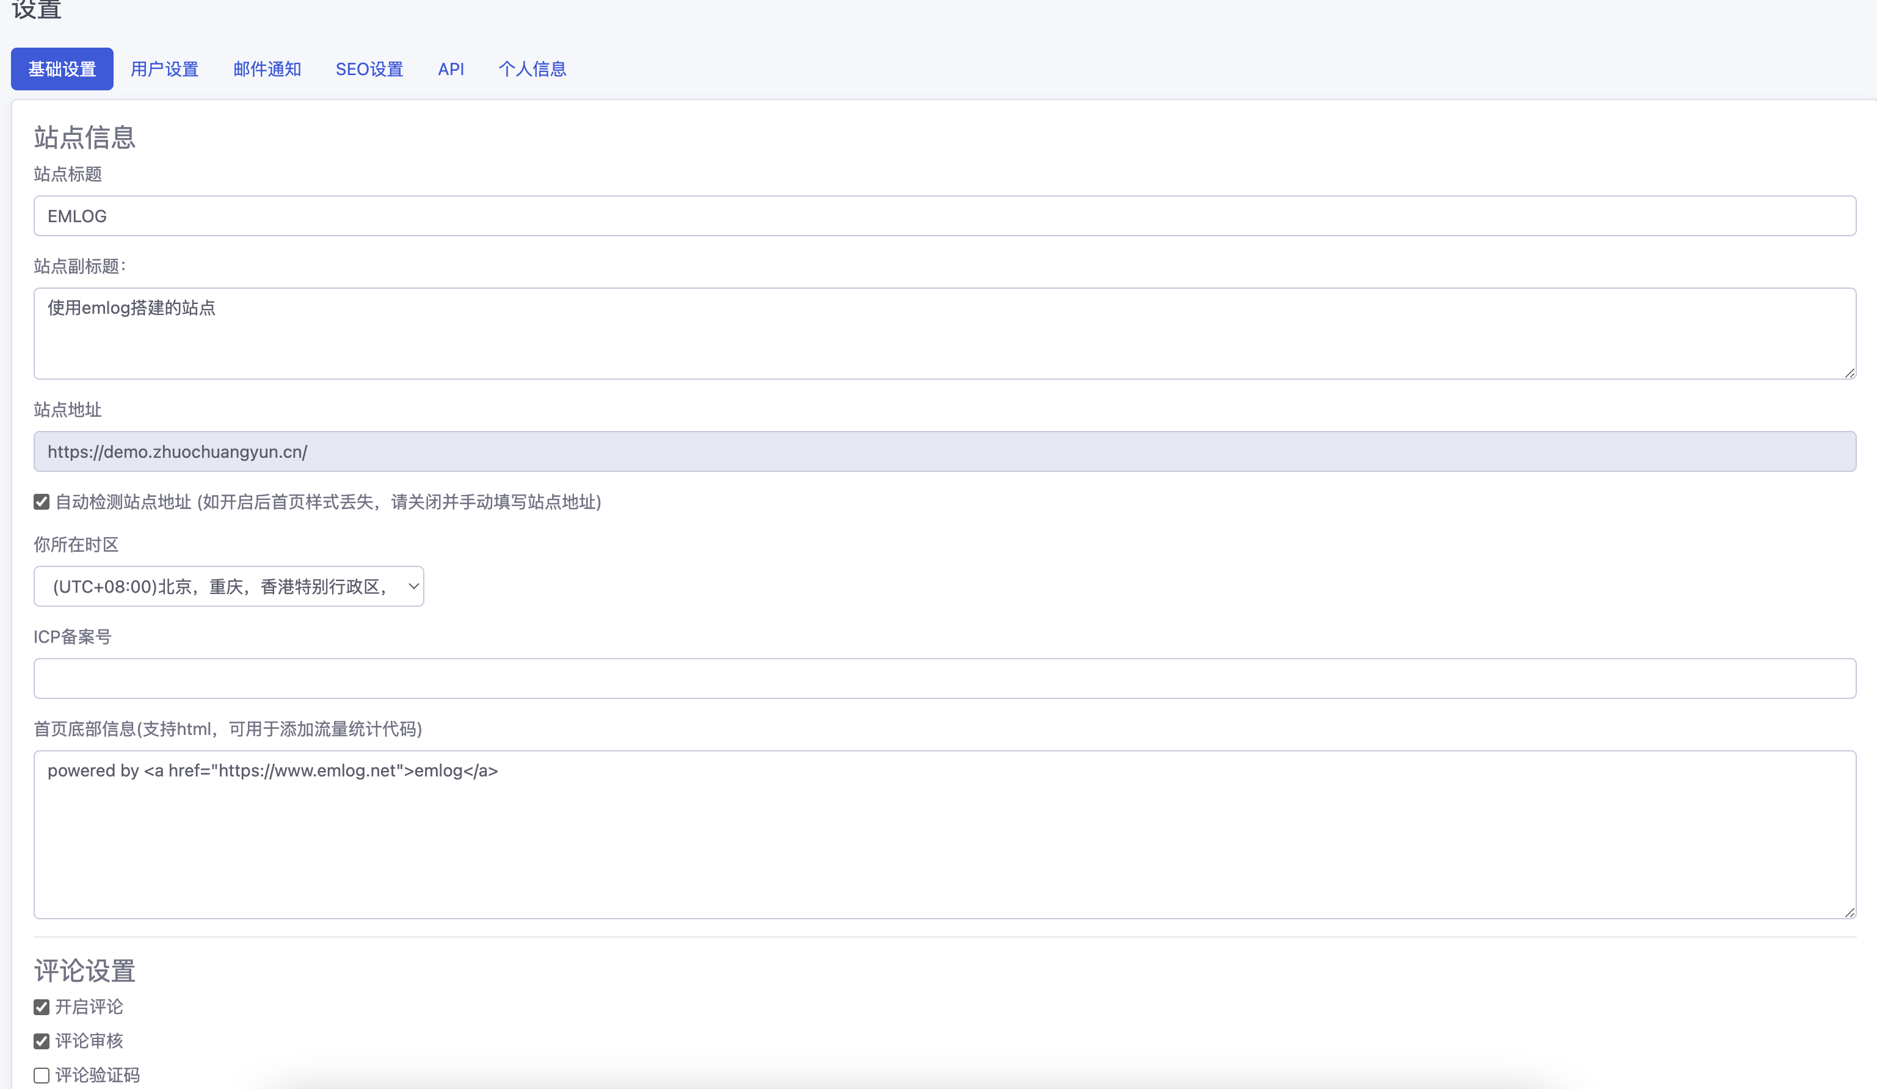Screen dimensions: 1877x1089
Task: Click the 你所在时区 label
Action: pyautogui.click(x=76, y=544)
